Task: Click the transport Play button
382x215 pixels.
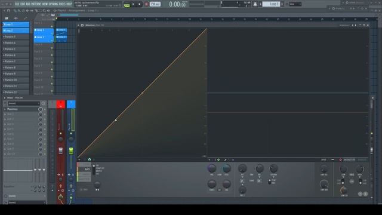Action: [133, 4]
